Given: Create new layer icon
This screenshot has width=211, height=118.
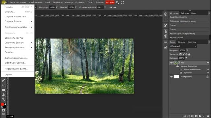Looking at the screenshot, I should 204,116.
